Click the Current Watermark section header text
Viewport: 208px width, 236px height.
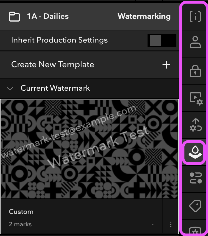click(55, 88)
